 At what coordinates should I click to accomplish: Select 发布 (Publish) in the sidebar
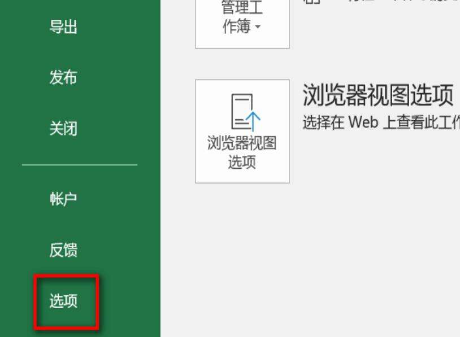coord(63,77)
